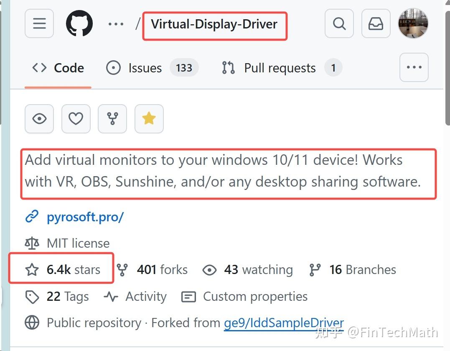The width and height of the screenshot is (450, 351).
Task: Click the GitHub logo icon
Action: coord(79,23)
